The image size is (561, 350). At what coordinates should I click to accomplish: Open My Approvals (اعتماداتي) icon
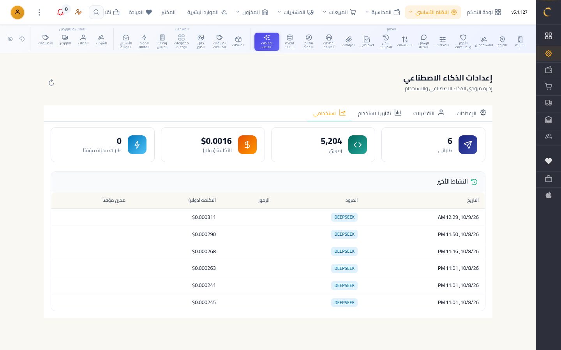pos(367,42)
